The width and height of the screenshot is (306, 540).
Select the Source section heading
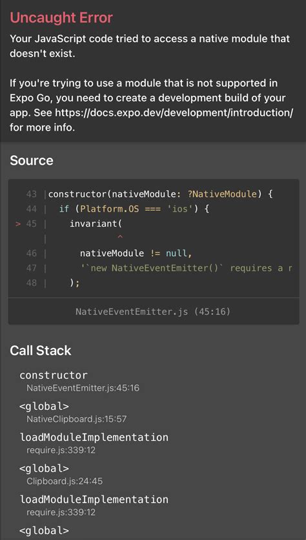pyautogui.click(x=32, y=160)
